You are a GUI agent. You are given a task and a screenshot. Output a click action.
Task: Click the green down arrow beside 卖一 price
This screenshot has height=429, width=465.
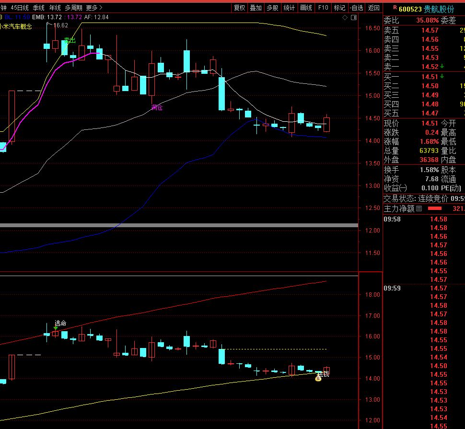[x=442, y=66]
